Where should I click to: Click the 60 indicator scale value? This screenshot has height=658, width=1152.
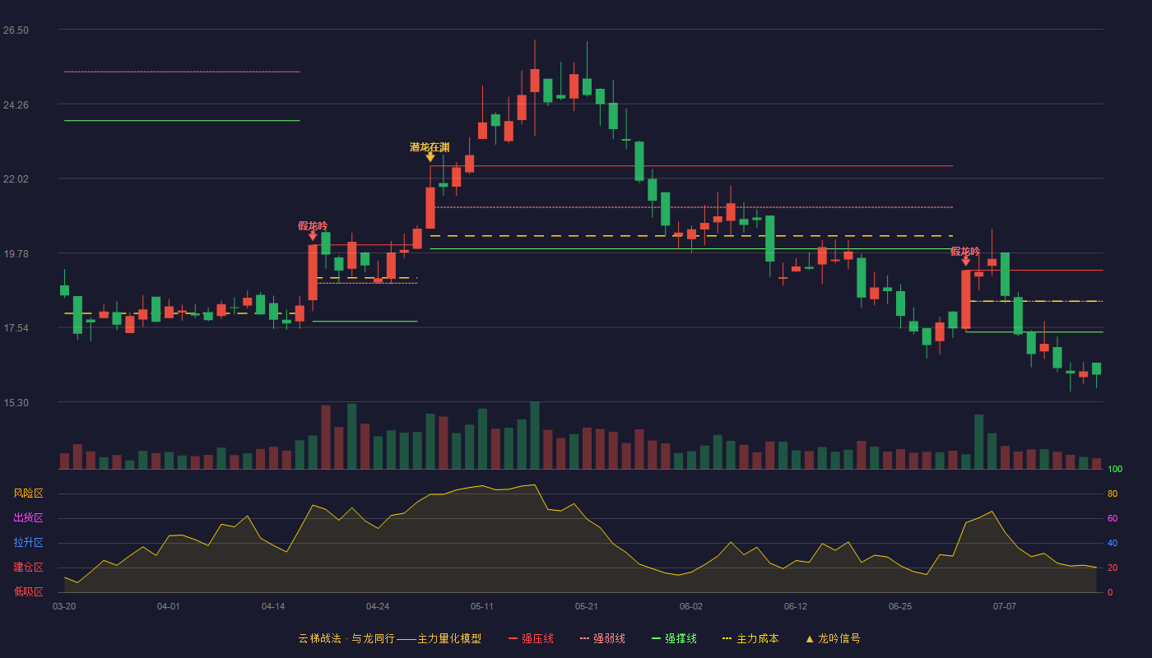pyautogui.click(x=1113, y=518)
